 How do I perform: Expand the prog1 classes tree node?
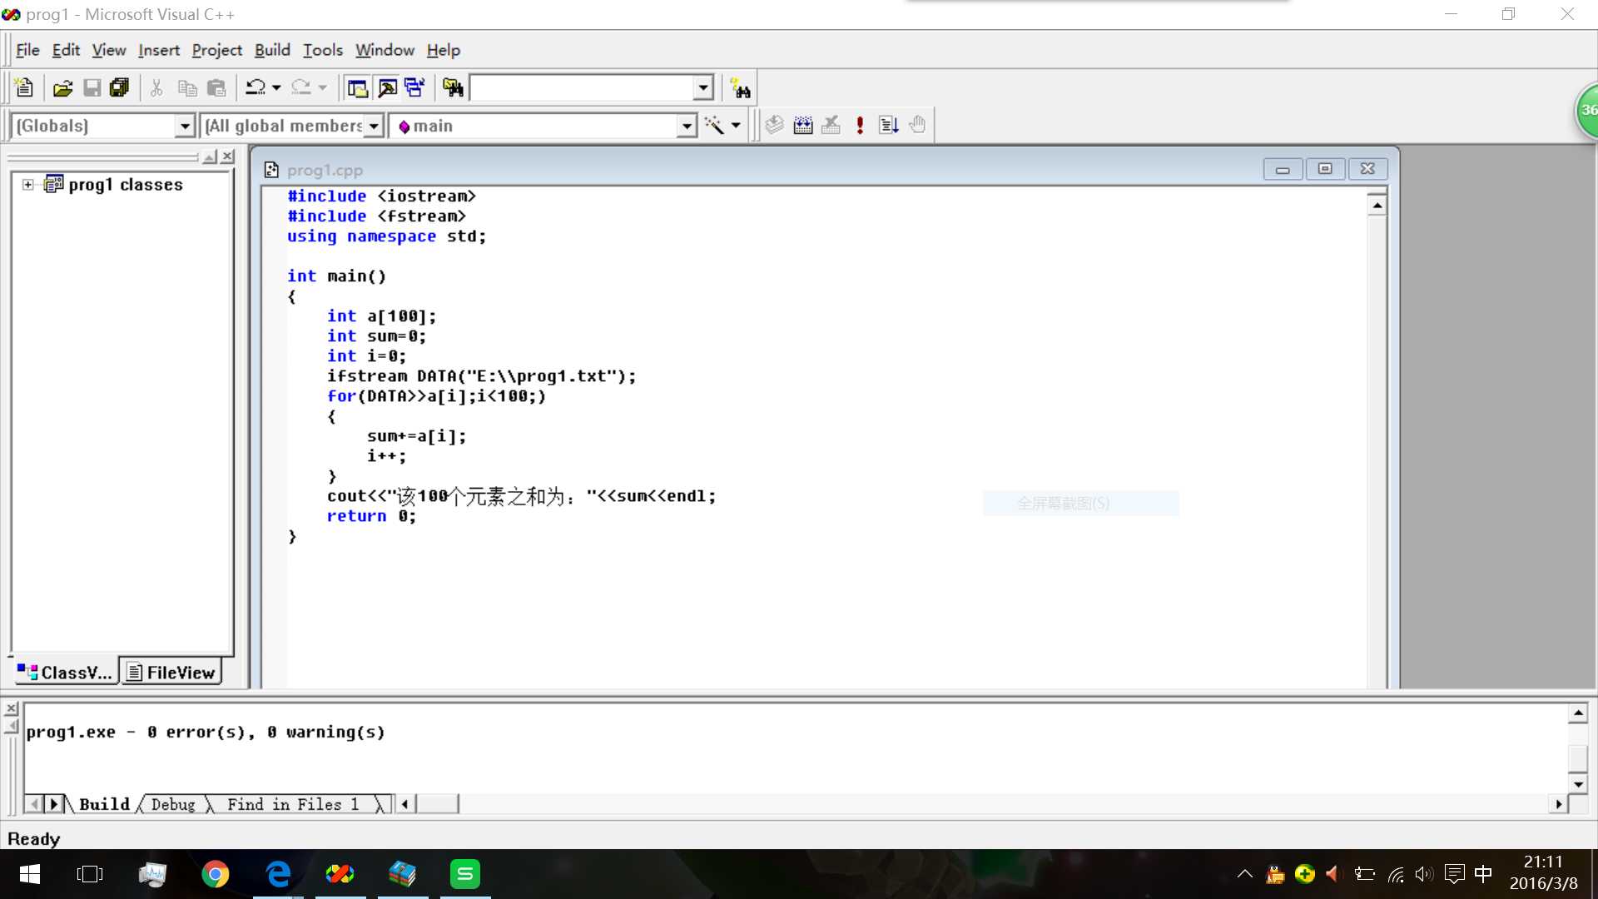click(28, 184)
